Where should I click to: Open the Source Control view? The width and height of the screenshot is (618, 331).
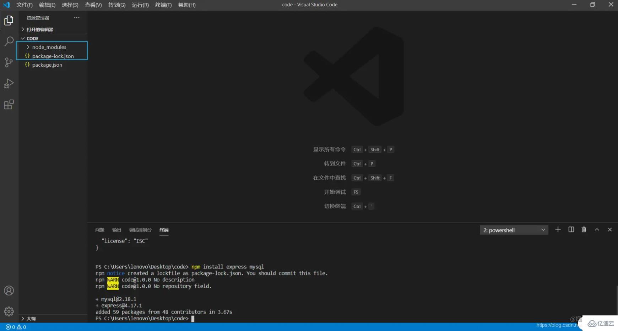click(9, 62)
